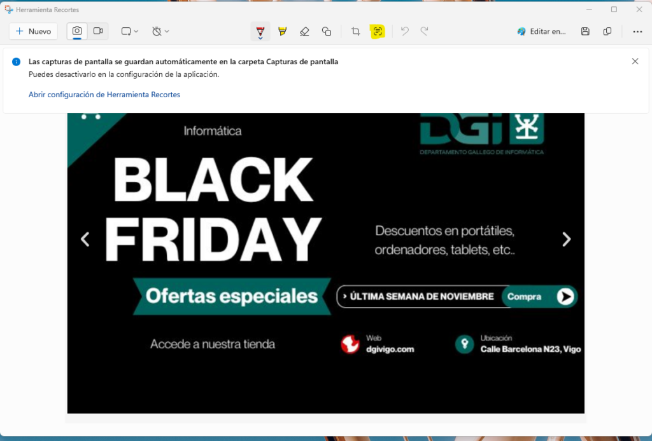Screen dimensions: 652x441
Task: Click the Nuevo capture button
Action: pos(33,31)
